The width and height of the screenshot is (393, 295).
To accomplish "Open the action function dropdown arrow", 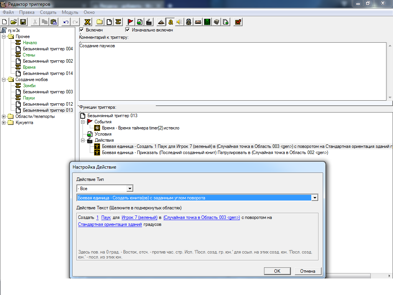I will pos(315,198).
